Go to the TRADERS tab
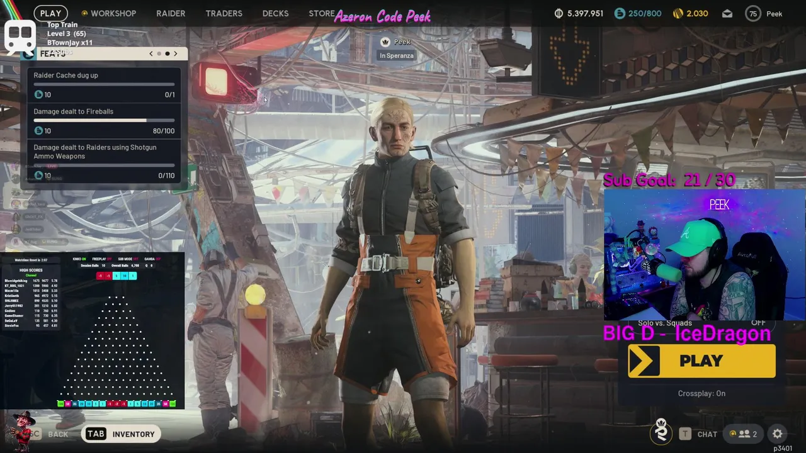The width and height of the screenshot is (806, 453). [224, 13]
